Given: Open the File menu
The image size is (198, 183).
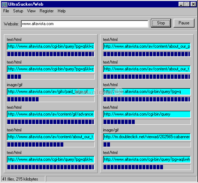Looking at the screenshot, I should 6,11.
